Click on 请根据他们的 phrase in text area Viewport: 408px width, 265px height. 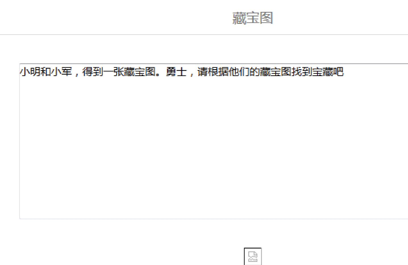click(x=229, y=71)
